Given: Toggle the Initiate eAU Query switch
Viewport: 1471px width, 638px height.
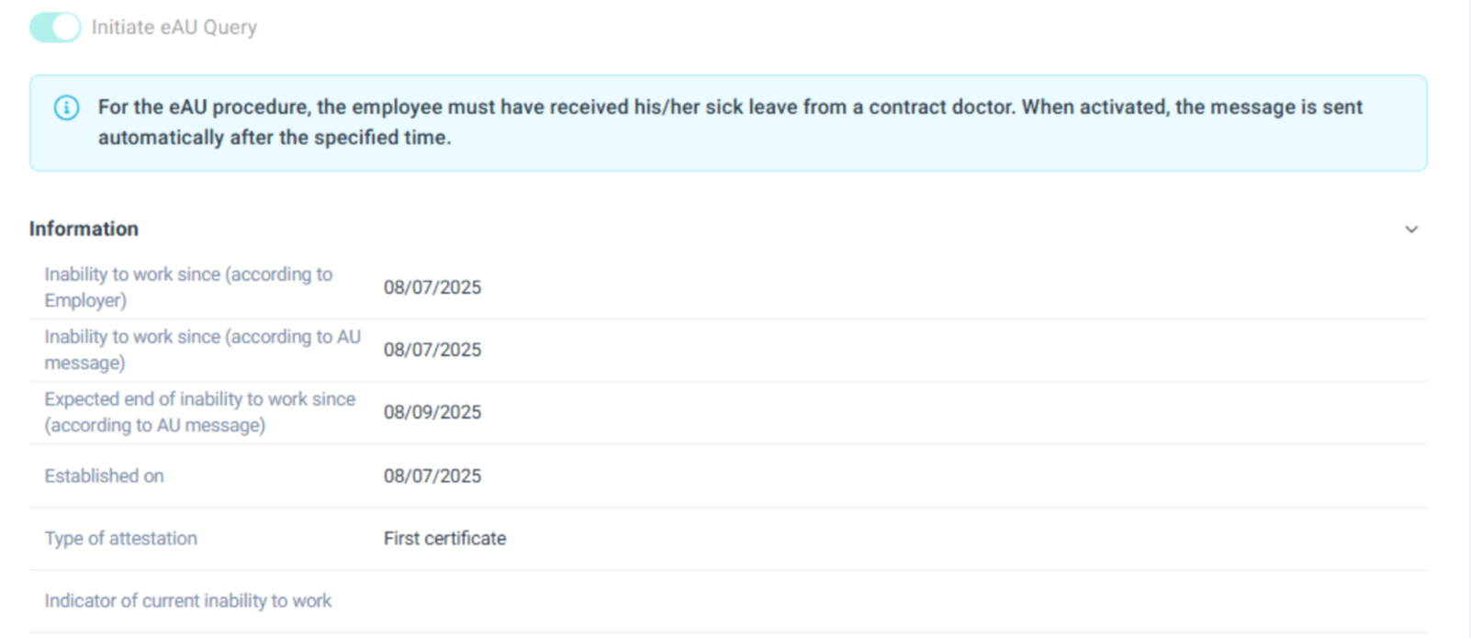Looking at the screenshot, I should click(55, 28).
